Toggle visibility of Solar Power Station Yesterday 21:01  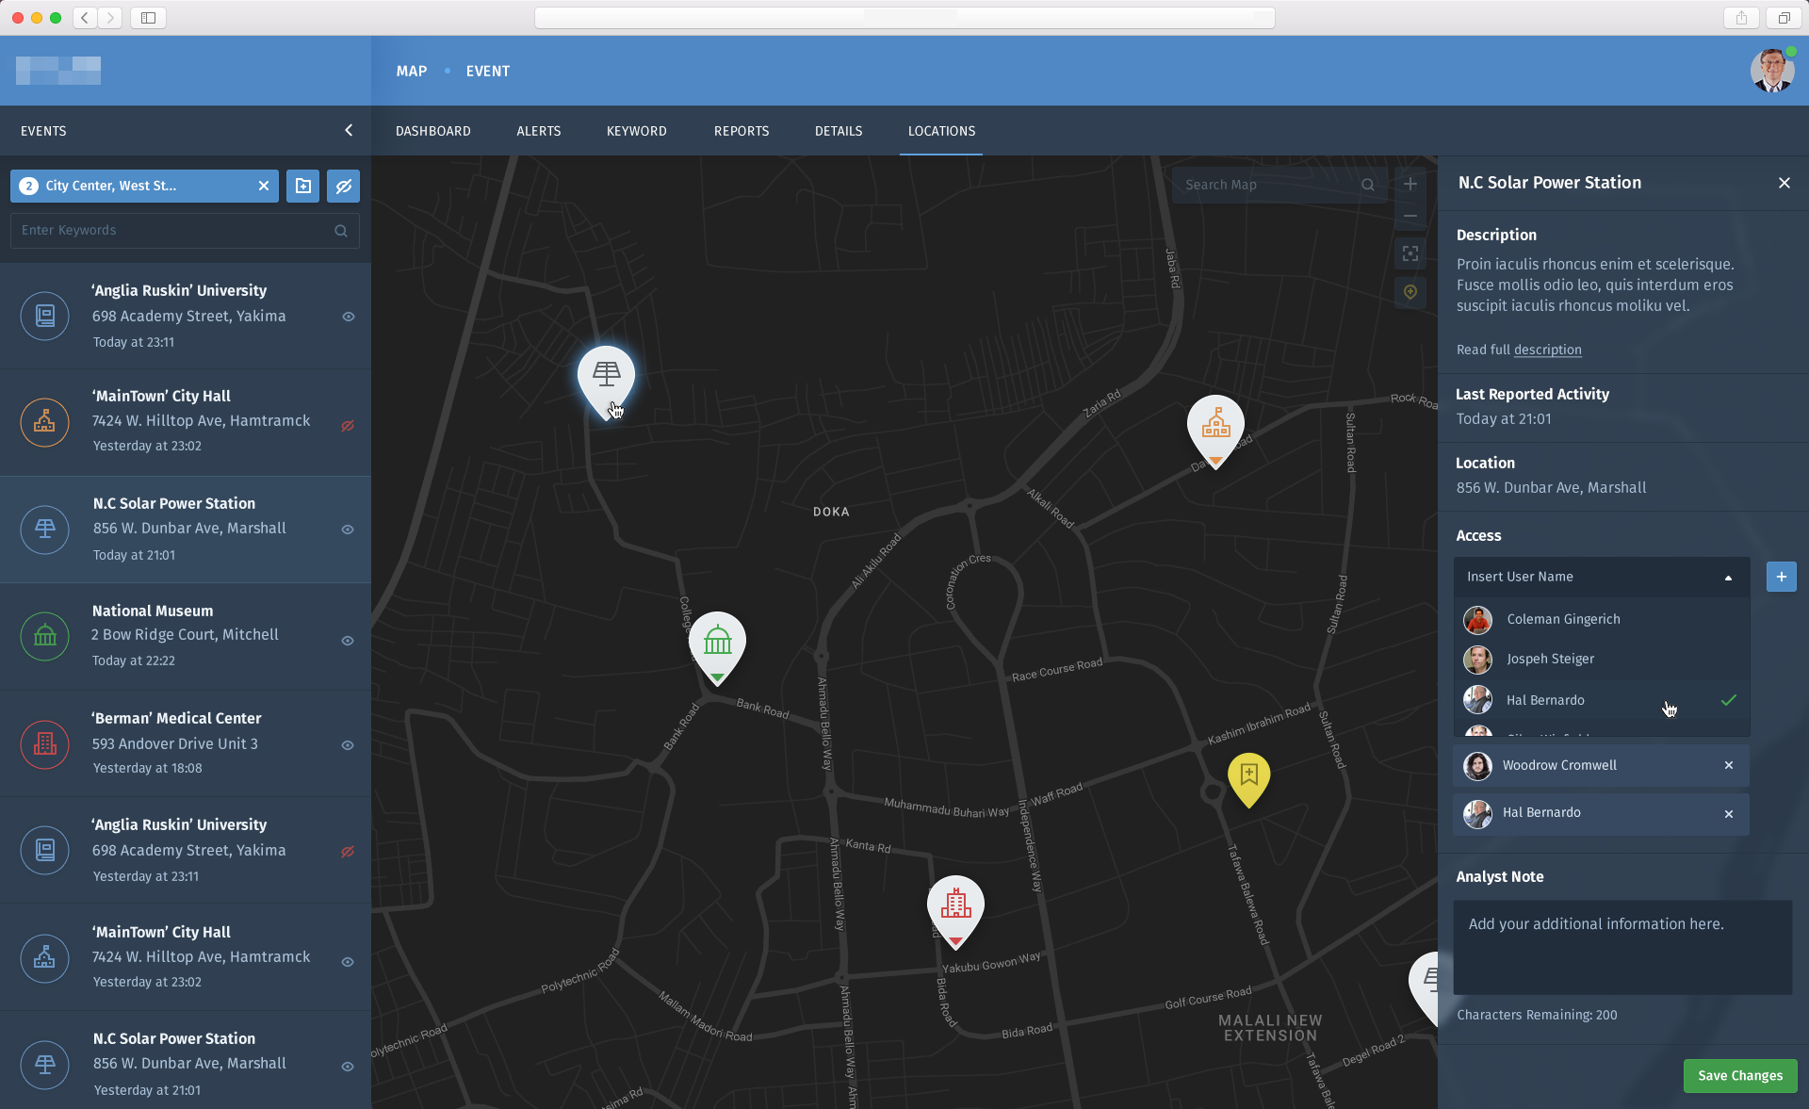click(x=348, y=1067)
